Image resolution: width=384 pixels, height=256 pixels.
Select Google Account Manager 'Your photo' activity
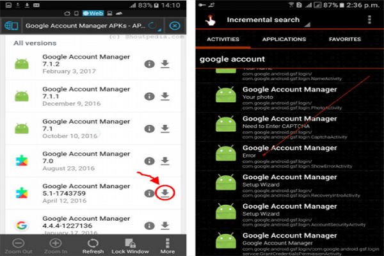289,97
